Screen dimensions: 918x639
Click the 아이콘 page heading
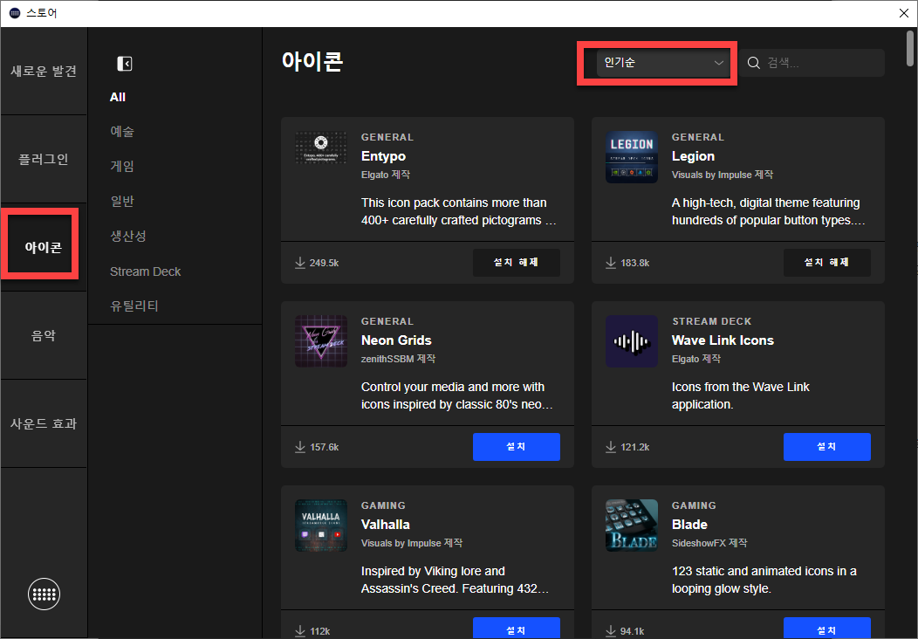click(x=312, y=61)
